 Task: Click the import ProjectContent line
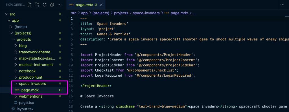(x=139, y=60)
